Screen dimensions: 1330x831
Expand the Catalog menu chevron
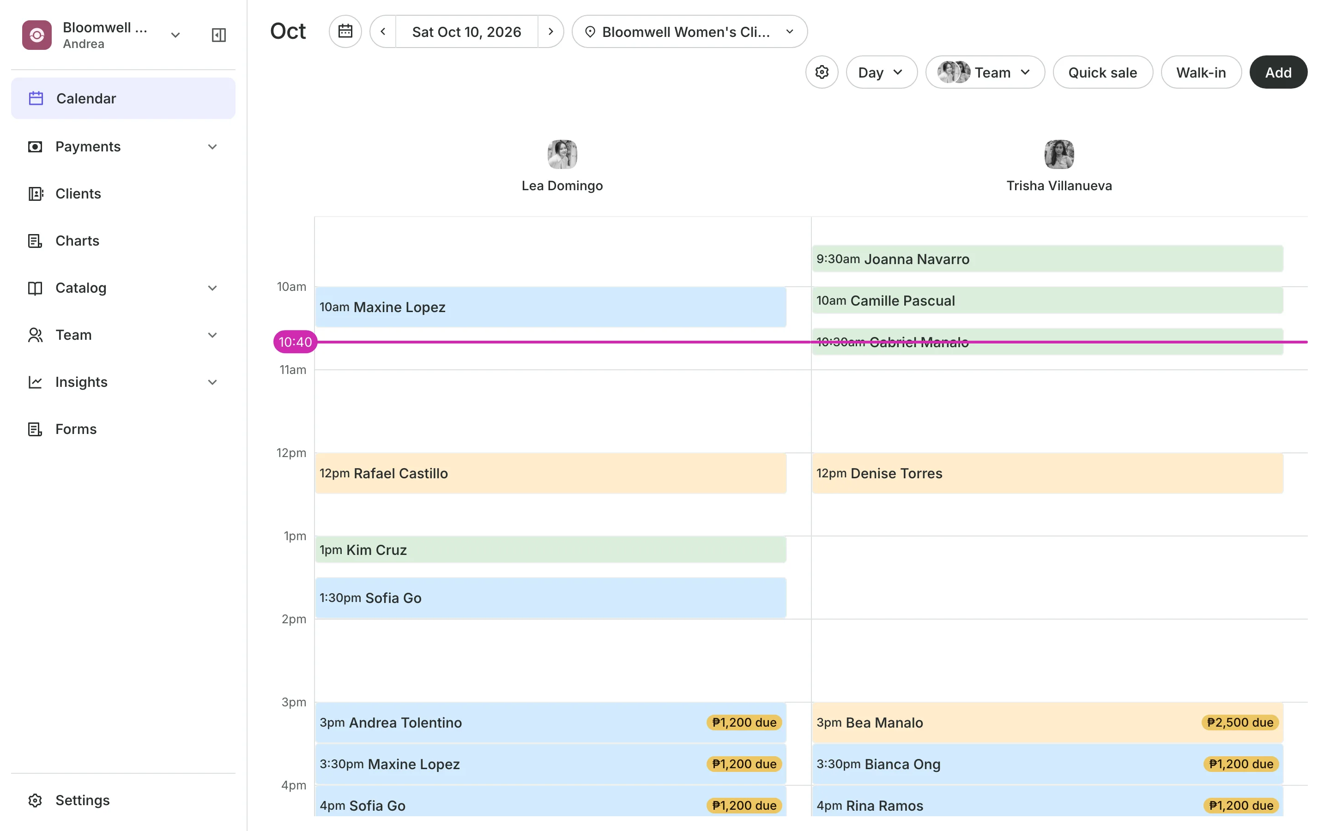pos(213,288)
